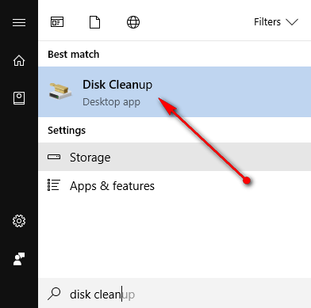Click the Apps & features list icon
Screen dimensions: 311x308
(x=54, y=184)
